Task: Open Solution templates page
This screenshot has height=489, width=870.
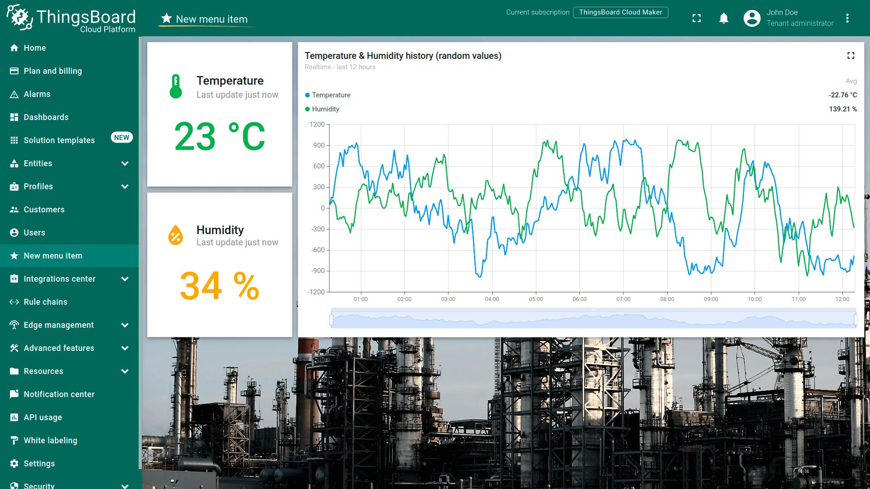Action: click(x=59, y=140)
